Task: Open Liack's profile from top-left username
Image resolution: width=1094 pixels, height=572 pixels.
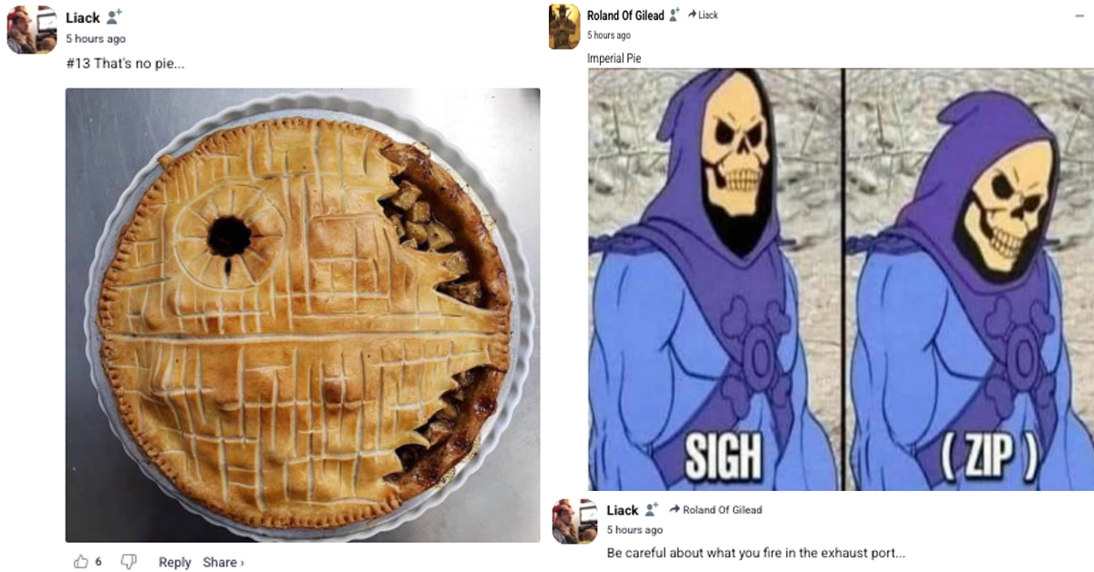Action: (83, 17)
